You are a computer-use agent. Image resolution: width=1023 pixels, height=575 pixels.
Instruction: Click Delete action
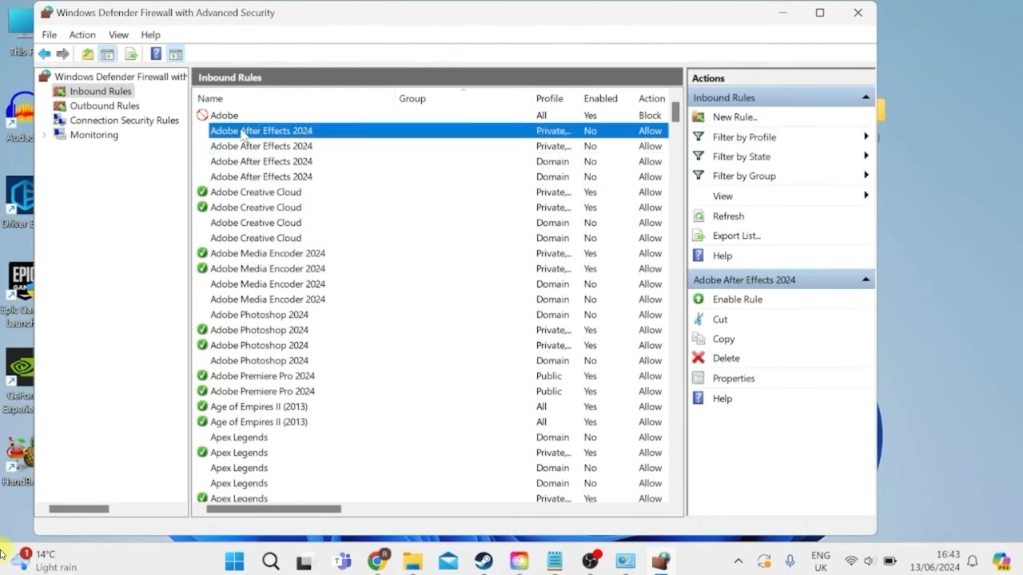[726, 359]
